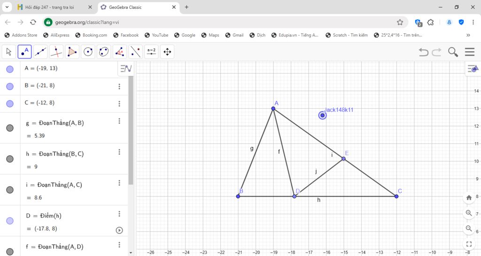Open the AliExpress bookmark

(56, 35)
